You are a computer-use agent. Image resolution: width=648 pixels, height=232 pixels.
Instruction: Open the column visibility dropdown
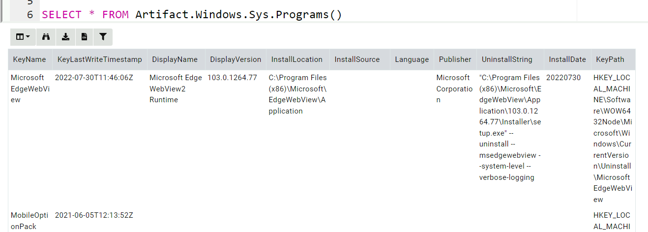pyautogui.click(x=23, y=37)
